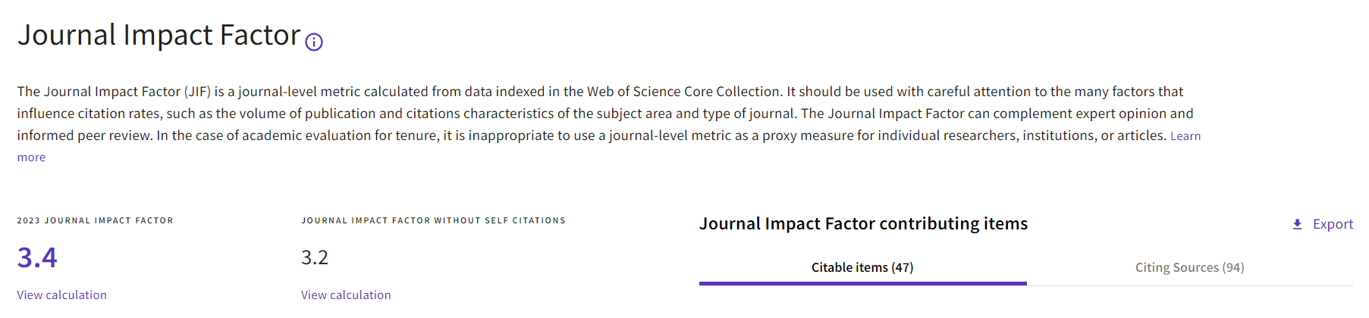The width and height of the screenshot is (1369, 318).
Task: Click the 3.2 without self citations value
Action: (x=315, y=257)
